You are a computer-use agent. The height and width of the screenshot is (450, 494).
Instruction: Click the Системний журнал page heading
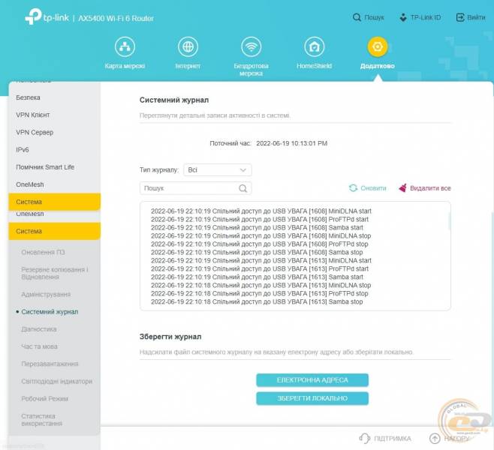point(174,100)
